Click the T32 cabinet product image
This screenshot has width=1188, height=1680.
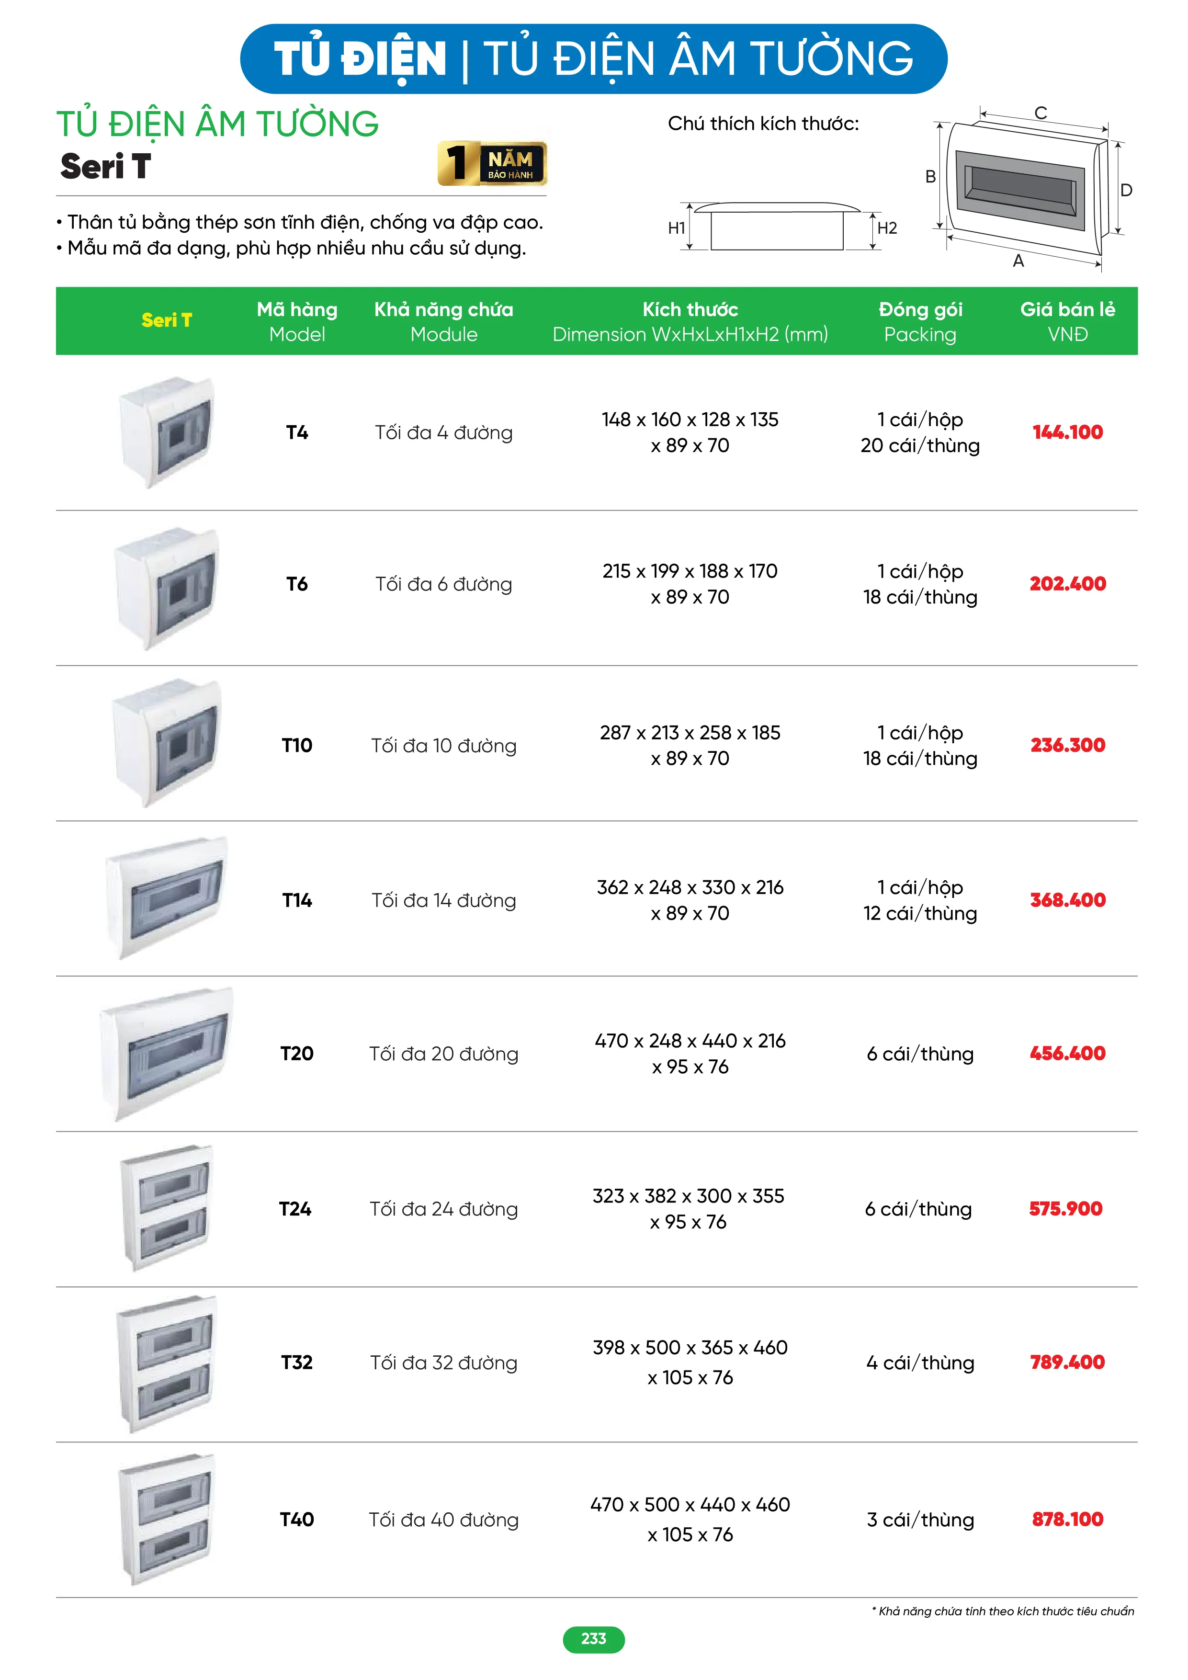pos(166,1363)
